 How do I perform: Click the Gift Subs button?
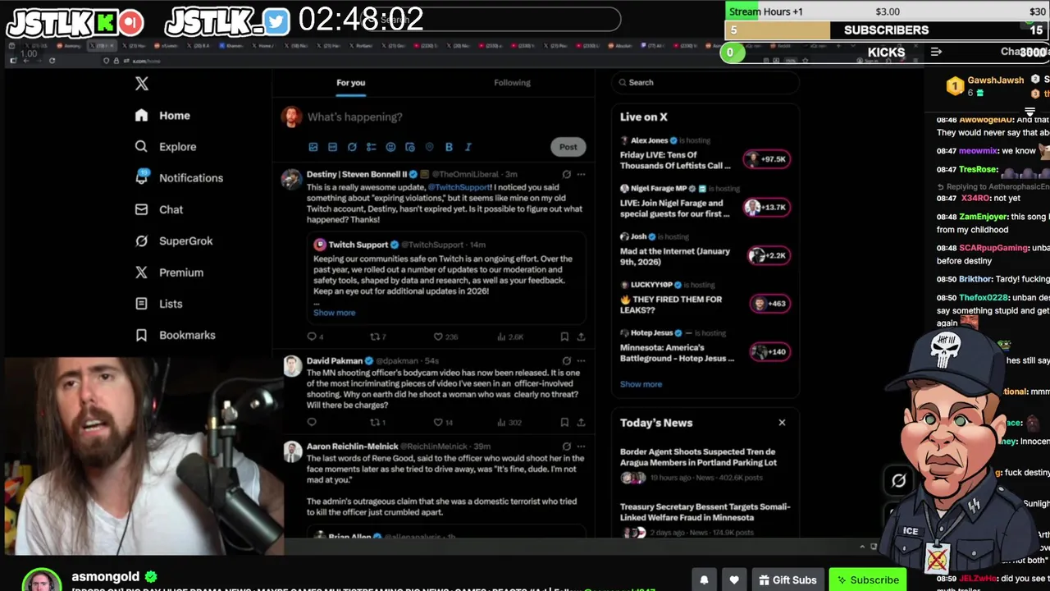[x=787, y=580]
